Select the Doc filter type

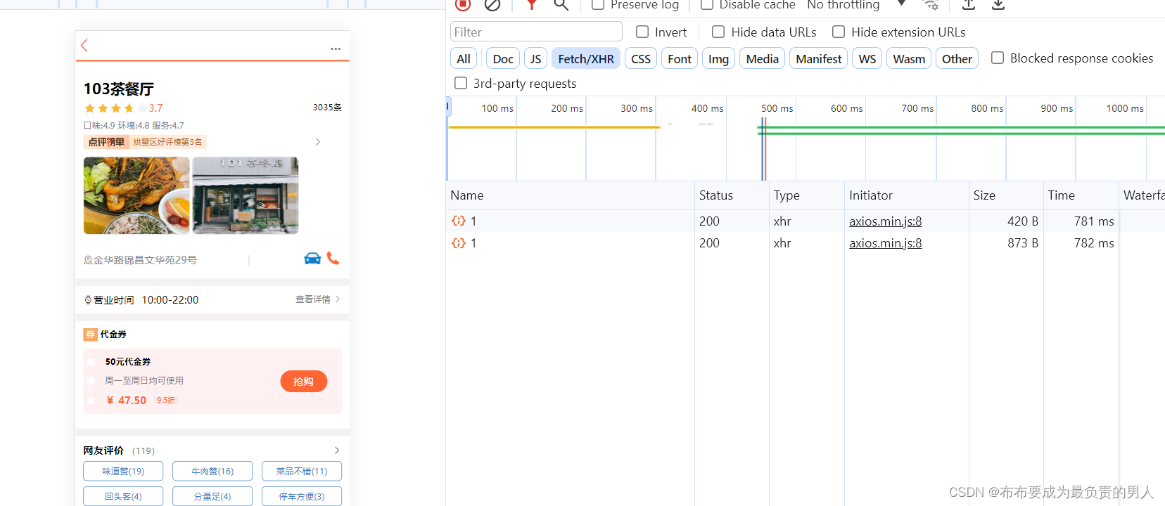[503, 58]
